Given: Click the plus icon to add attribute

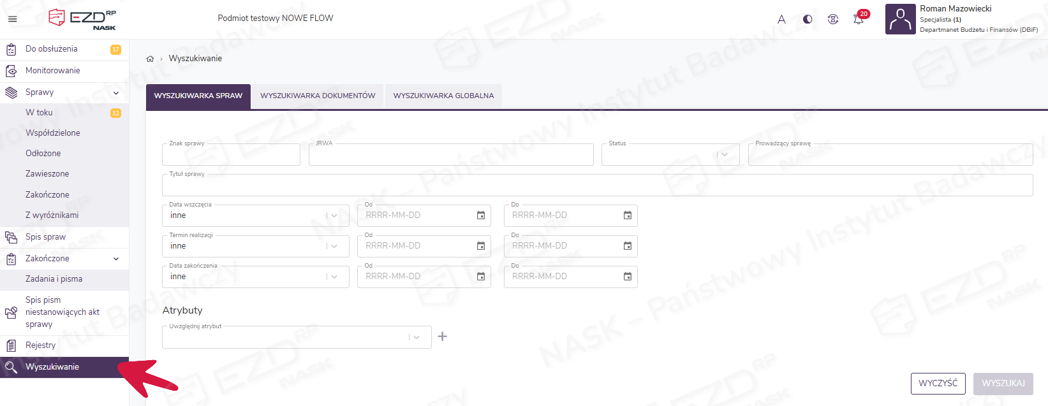Looking at the screenshot, I should click(443, 337).
